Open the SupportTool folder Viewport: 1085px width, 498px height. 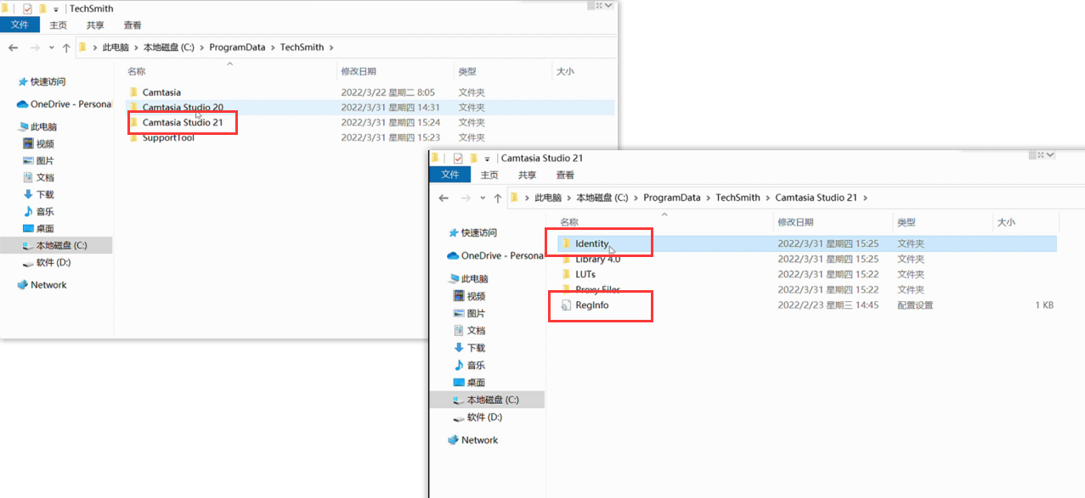pyautogui.click(x=167, y=137)
